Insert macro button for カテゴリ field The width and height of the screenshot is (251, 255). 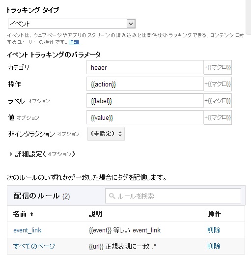click(x=218, y=67)
